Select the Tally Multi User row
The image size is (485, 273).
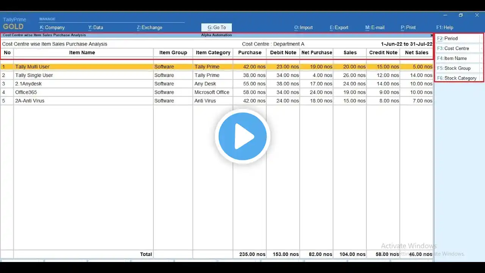click(x=217, y=67)
